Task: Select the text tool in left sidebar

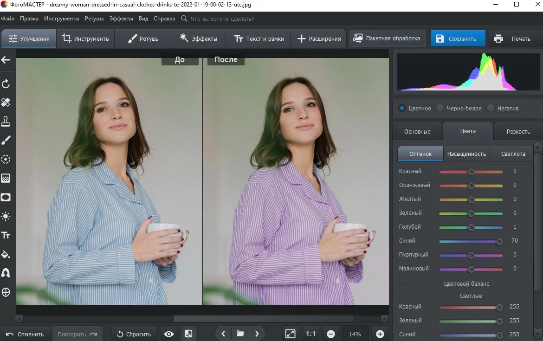Action: 6,235
